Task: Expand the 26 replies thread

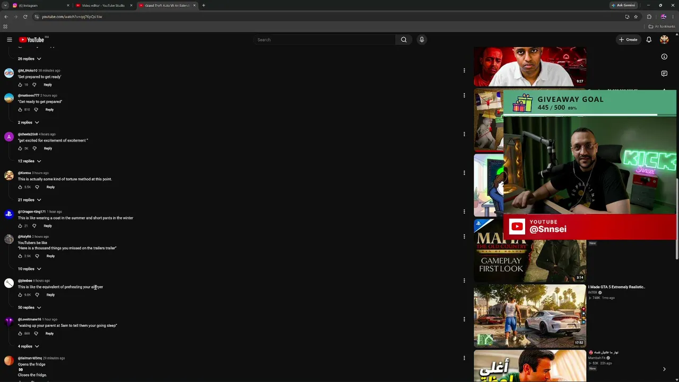Action: tap(30, 59)
